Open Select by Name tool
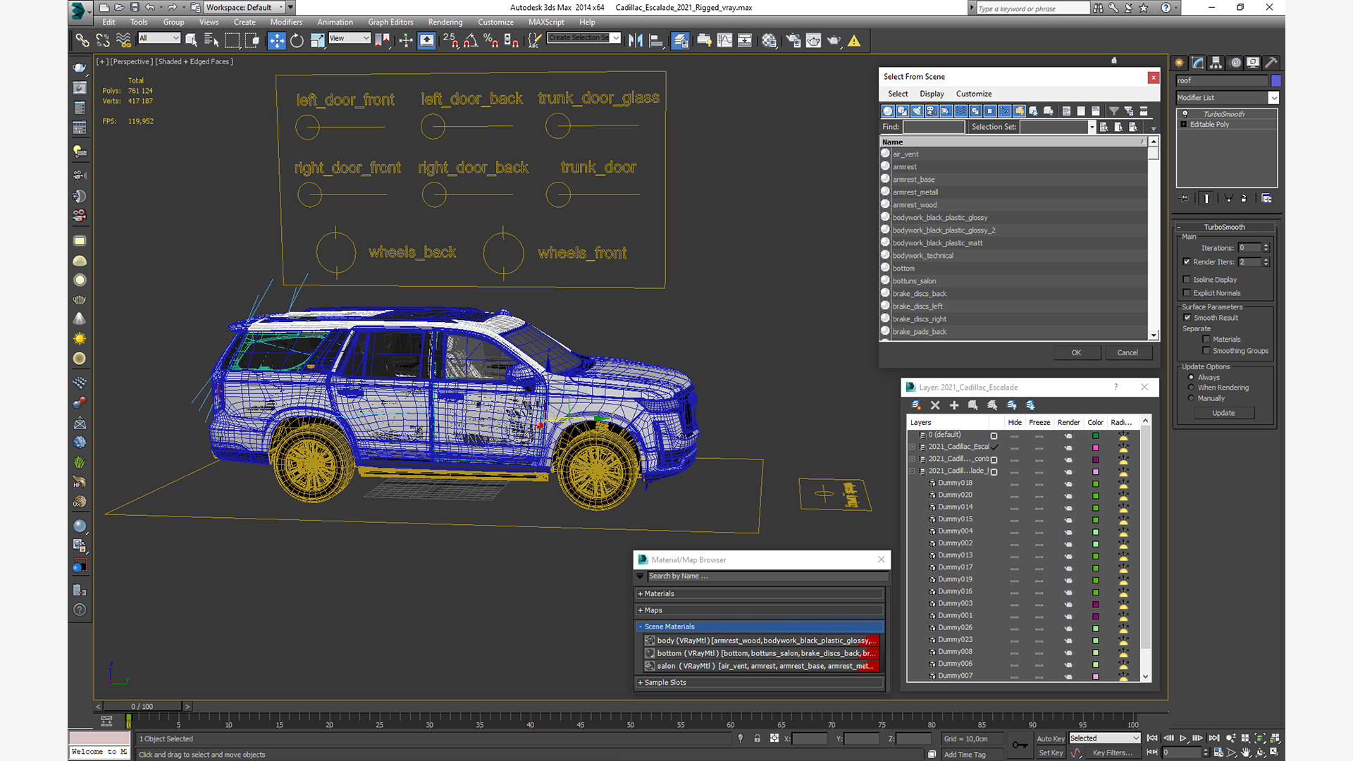 pyautogui.click(x=211, y=41)
